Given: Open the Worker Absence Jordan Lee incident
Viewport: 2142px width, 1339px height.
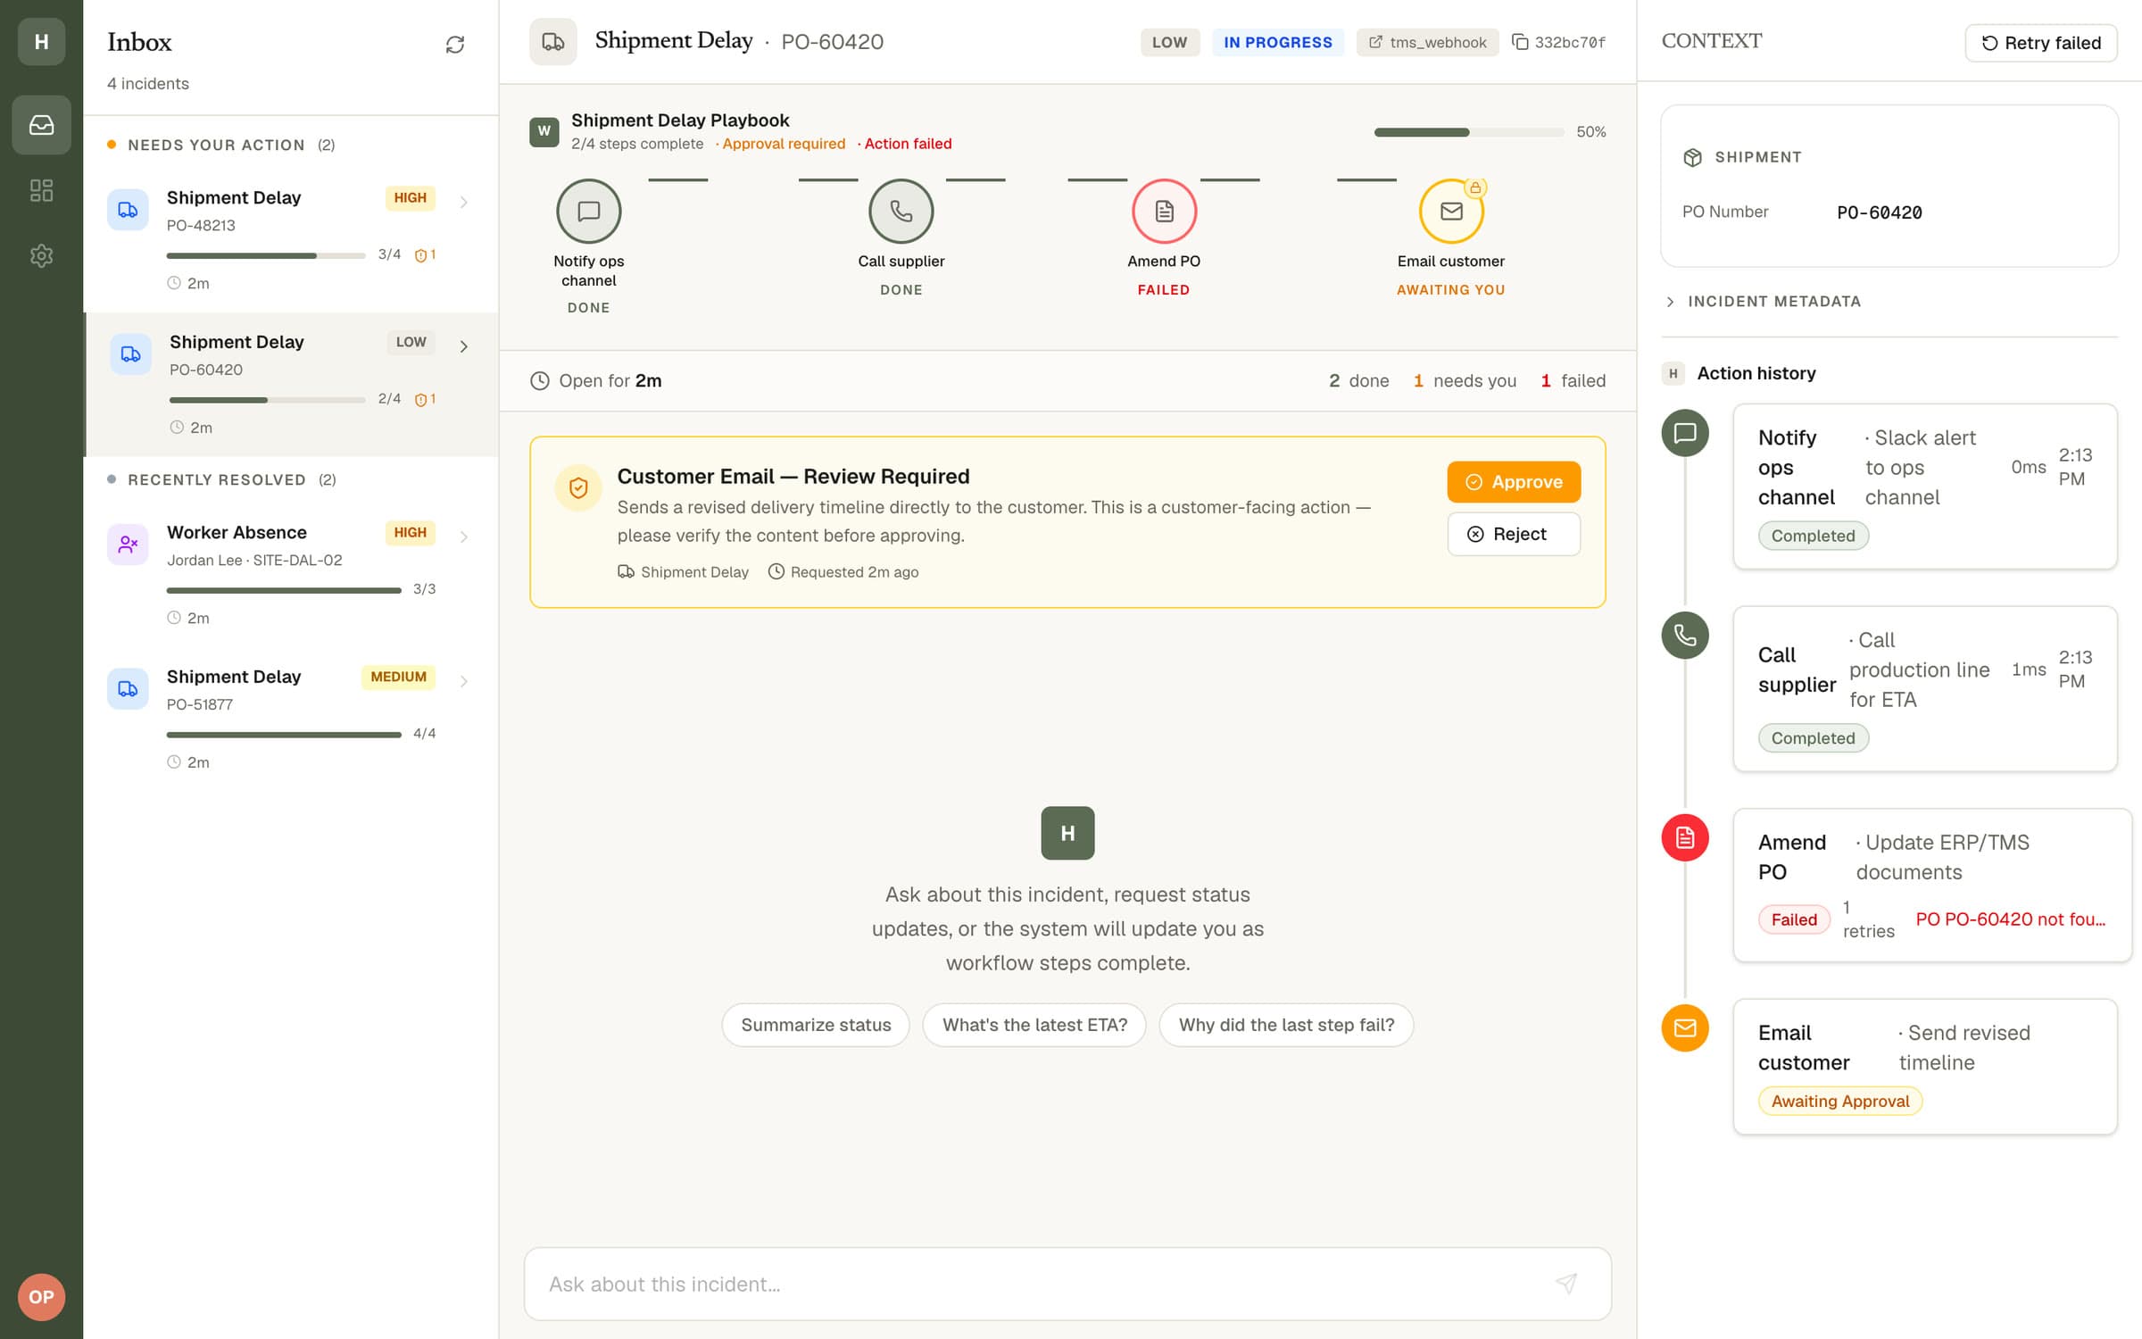Looking at the screenshot, I should coord(291,574).
